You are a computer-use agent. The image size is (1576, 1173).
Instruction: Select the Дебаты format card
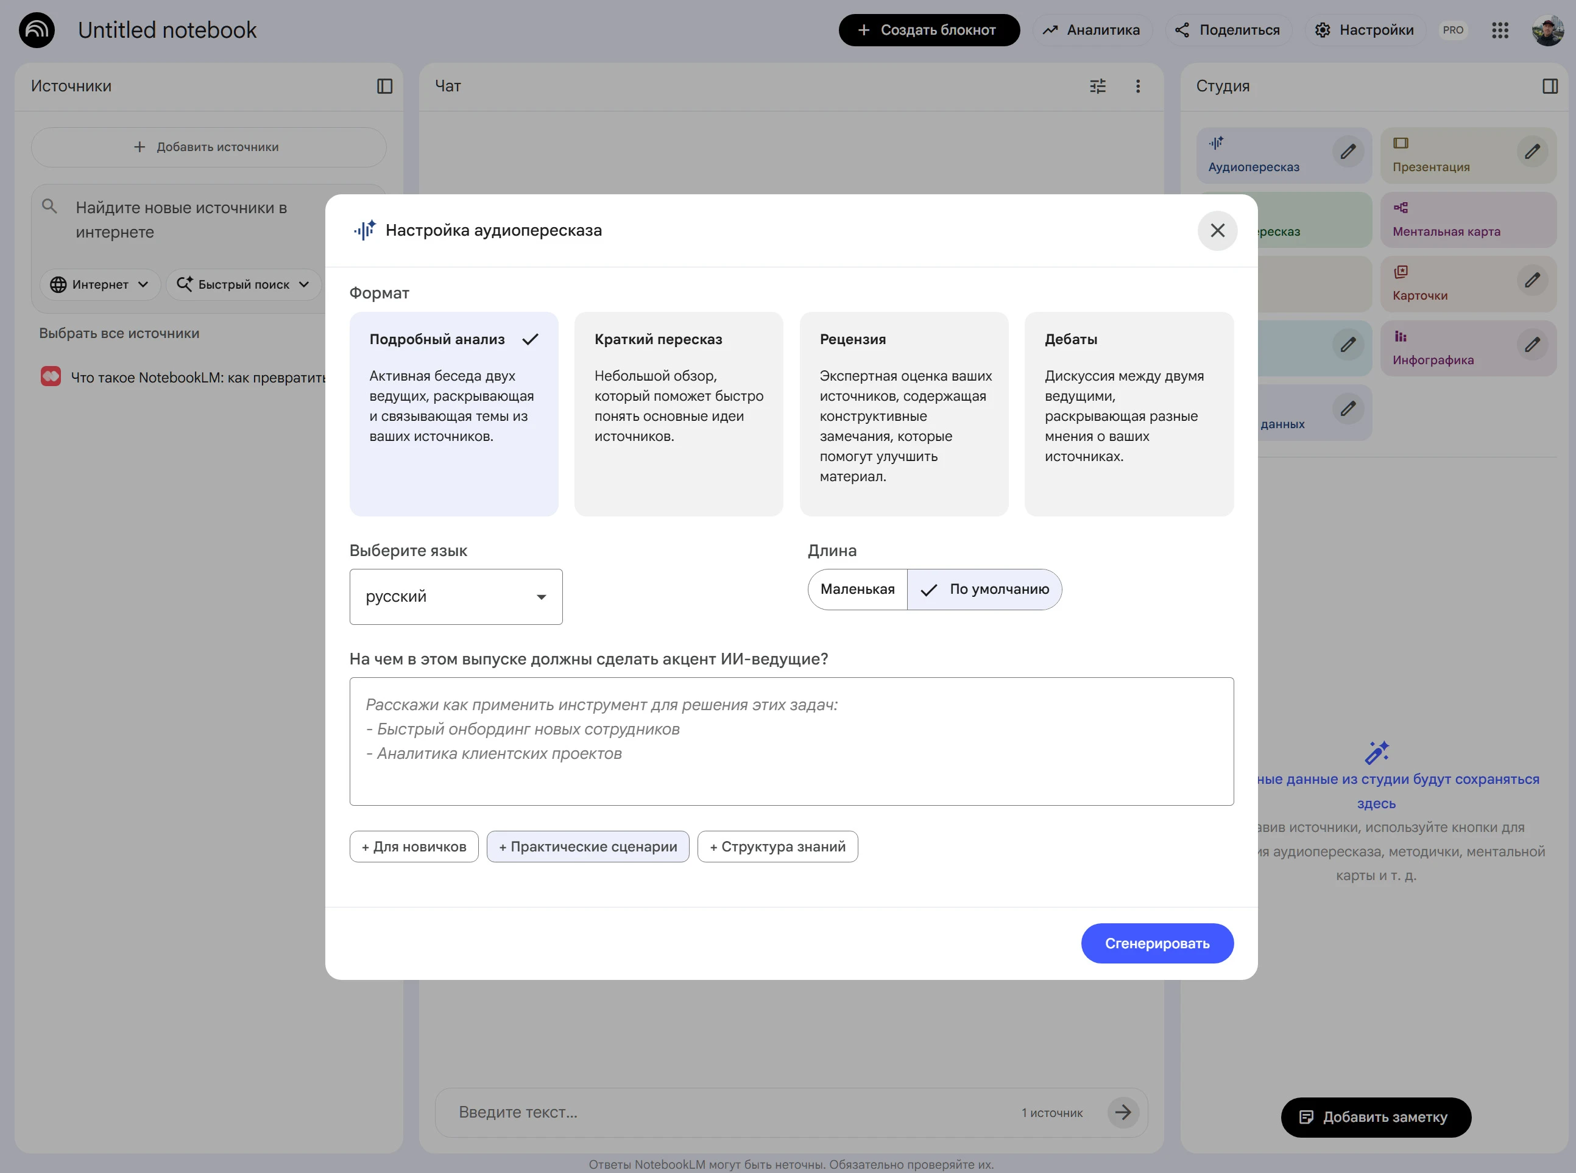(1129, 414)
